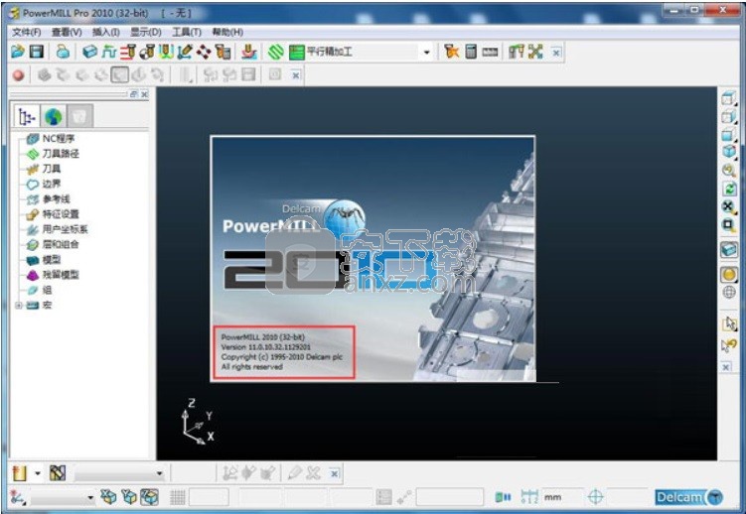Open the 帮助(H) menu
This screenshot has width=746, height=514.
227,33
